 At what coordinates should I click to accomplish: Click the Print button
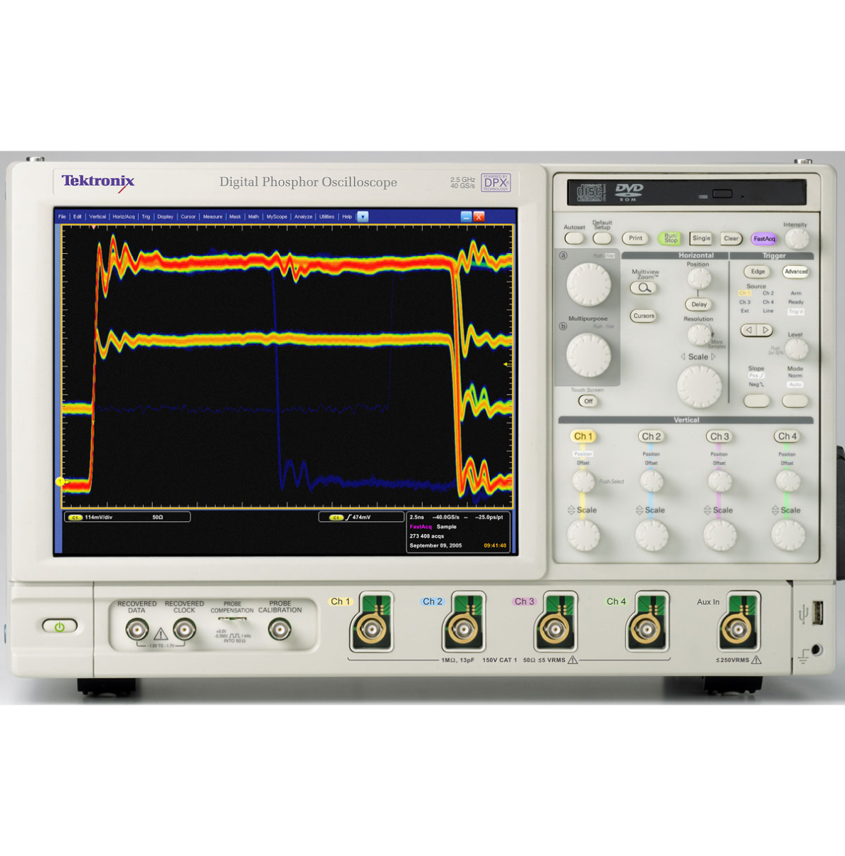635,238
